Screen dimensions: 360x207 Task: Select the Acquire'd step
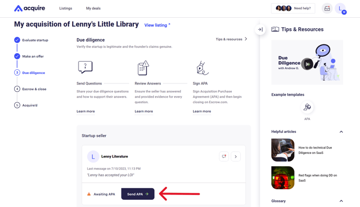26,105
